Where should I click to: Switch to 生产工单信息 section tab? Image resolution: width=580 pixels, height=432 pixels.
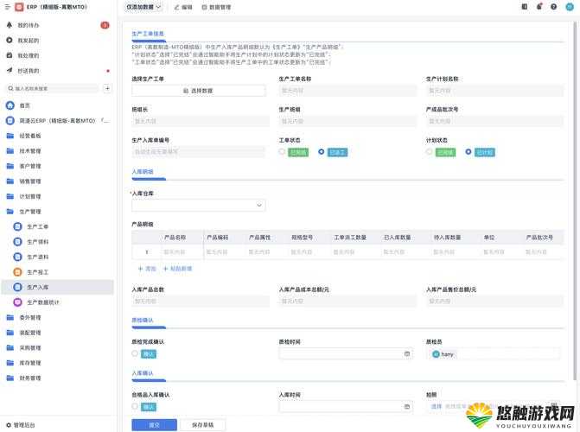[148, 34]
